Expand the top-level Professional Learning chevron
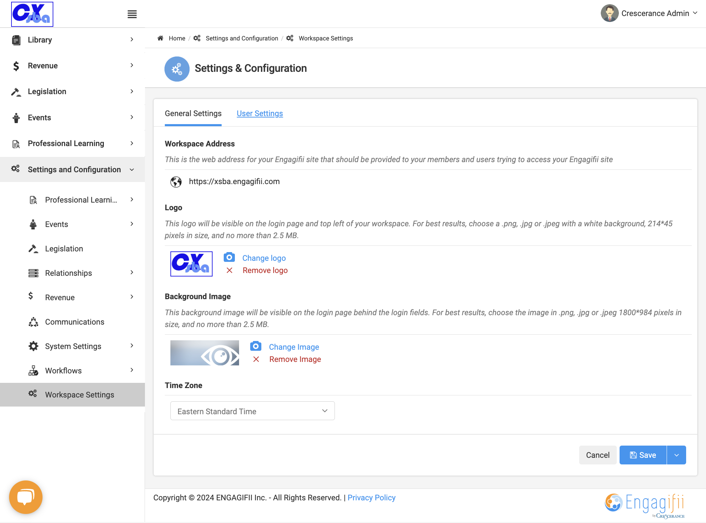The width and height of the screenshot is (706, 523). (x=132, y=143)
